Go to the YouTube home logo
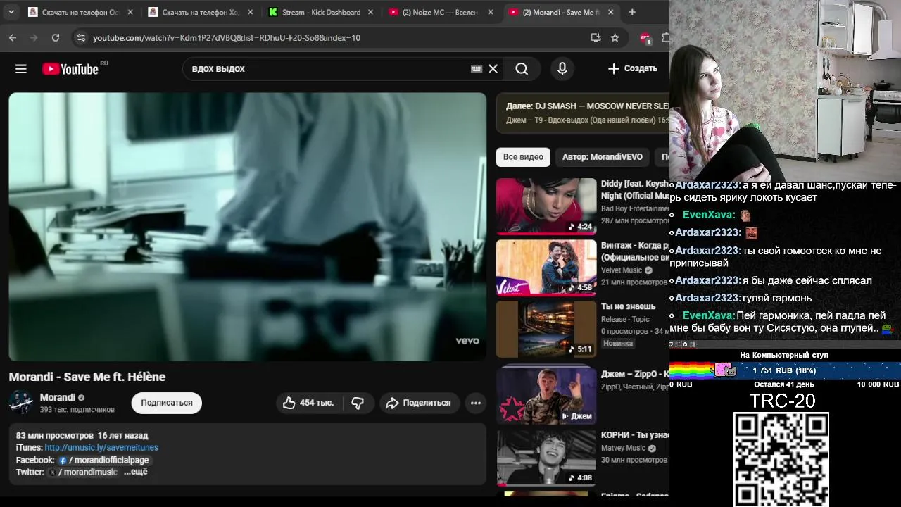Viewport: 901px width, 507px height. tap(70, 68)
